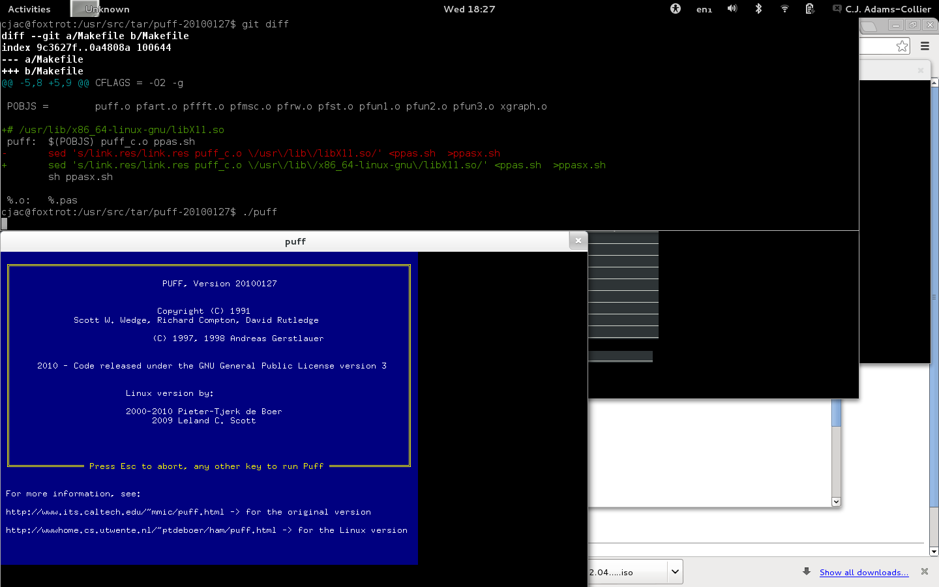Open the battery charging indicator
The image size is (939, 587).
point(810,8)
